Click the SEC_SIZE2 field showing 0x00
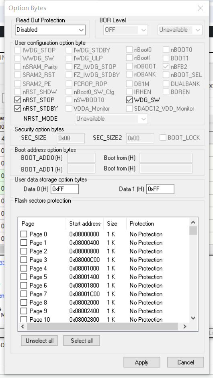This screenshot has height=378, width=213. 140,138
